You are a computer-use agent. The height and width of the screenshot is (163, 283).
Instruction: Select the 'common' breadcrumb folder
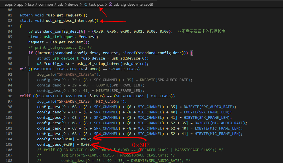tap(46, 4)
